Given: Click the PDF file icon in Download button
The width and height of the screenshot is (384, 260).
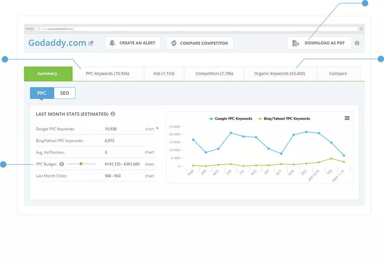Looking at the screenshot, I should [296, 43].
